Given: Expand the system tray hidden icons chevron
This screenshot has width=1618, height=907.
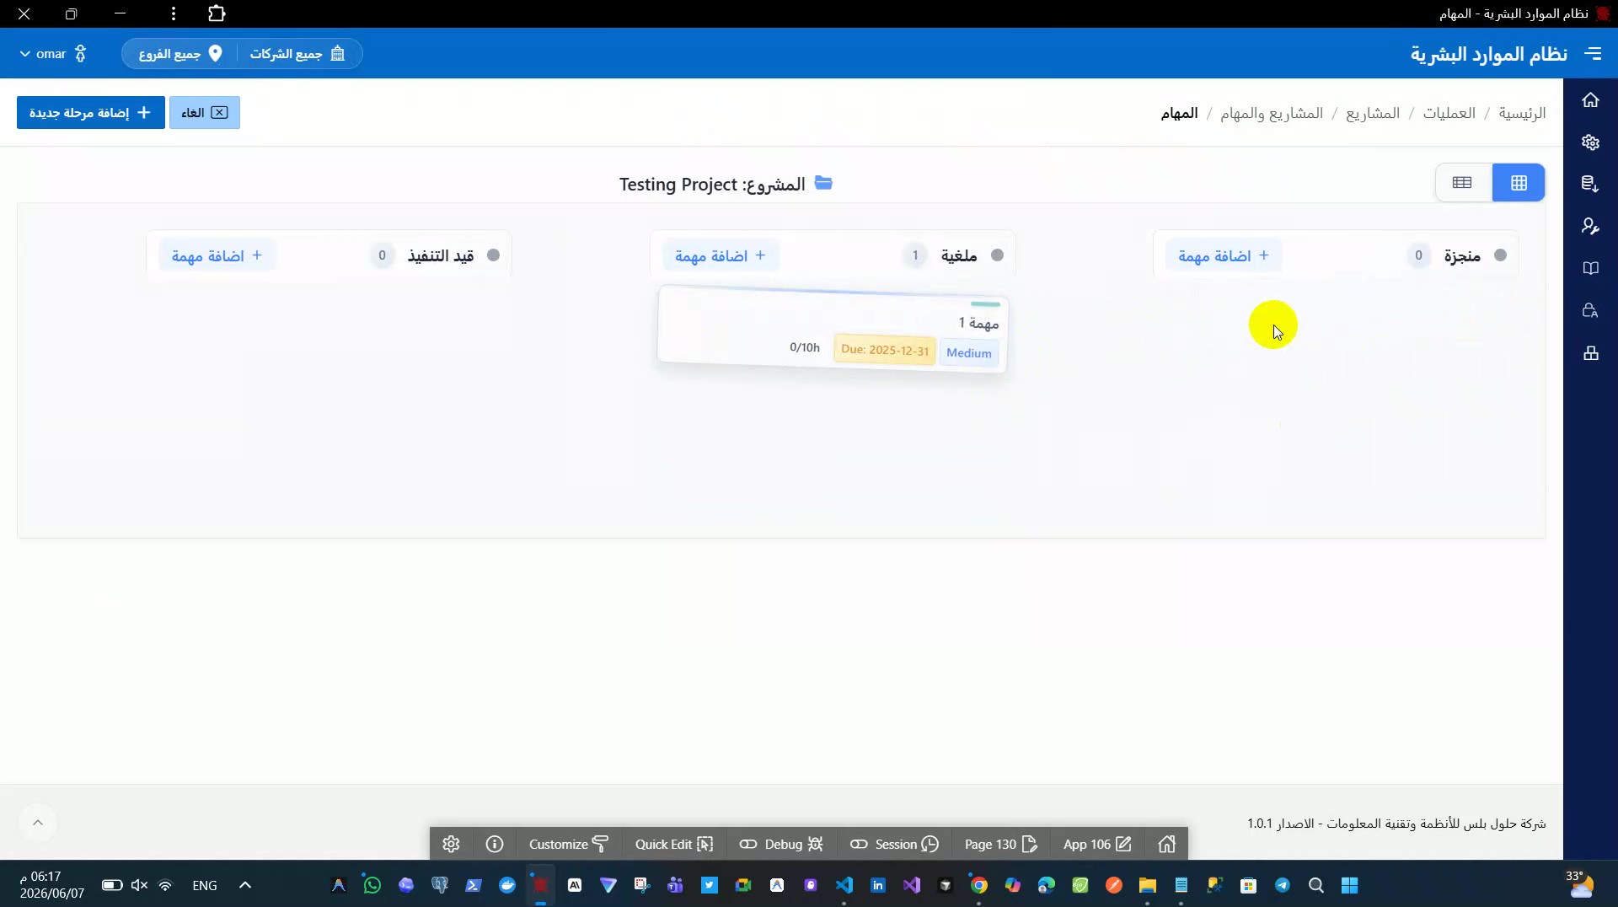Looking at the screenshot, I should (245, 885).
